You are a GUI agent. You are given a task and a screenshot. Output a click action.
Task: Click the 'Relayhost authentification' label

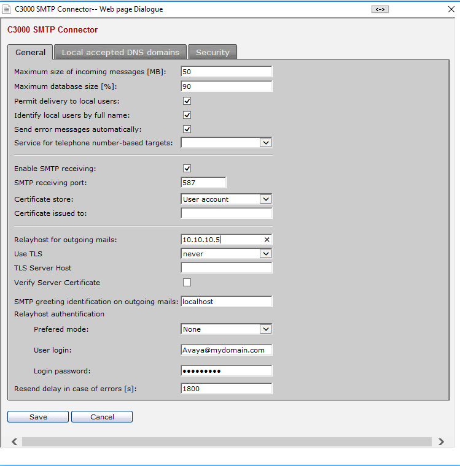(59, 314)
